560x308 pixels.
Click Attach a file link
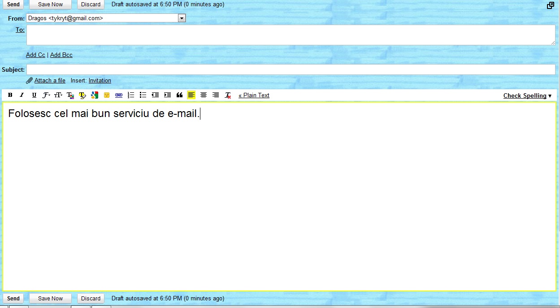50,81
